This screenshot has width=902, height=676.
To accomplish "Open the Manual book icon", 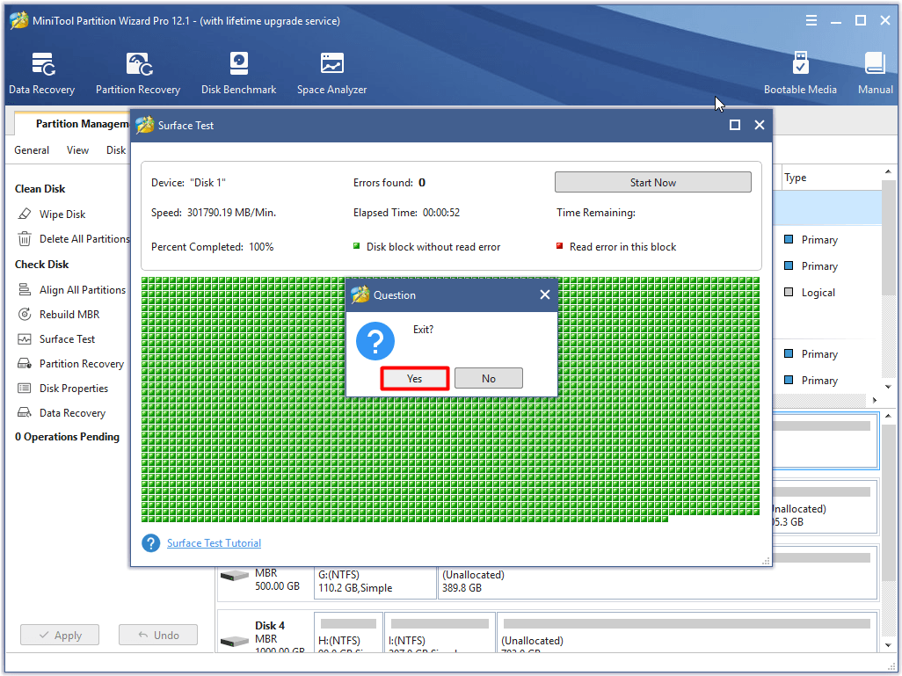I will point(875,73).
